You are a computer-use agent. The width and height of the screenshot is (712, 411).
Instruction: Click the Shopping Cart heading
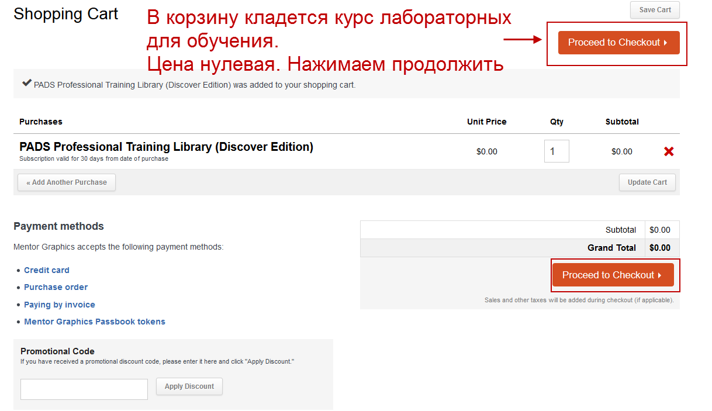click(x=66, y=14)
